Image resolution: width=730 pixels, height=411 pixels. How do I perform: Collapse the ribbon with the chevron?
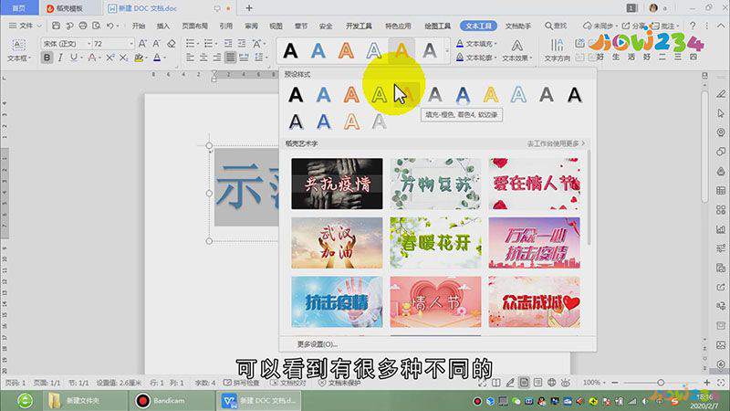point(720,26)
